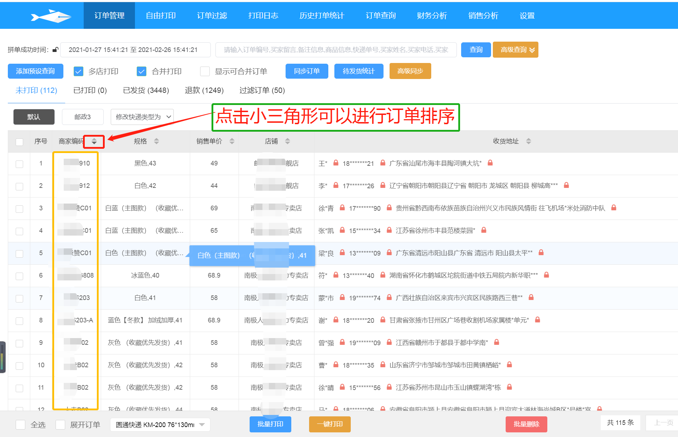This screenshot has width=678, height=437.
Task: Click the unlock icon beside 拼单成功时间
Action: click(55, 50)
